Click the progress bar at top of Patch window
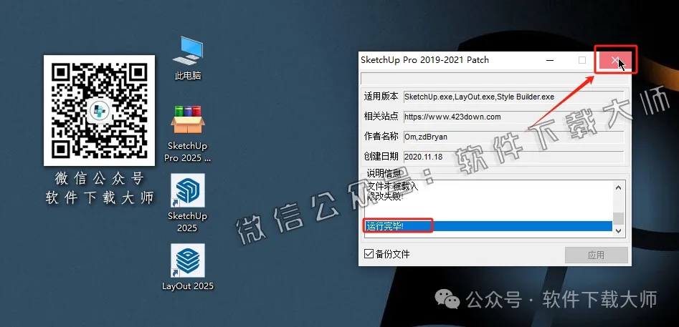 [495, 79]
